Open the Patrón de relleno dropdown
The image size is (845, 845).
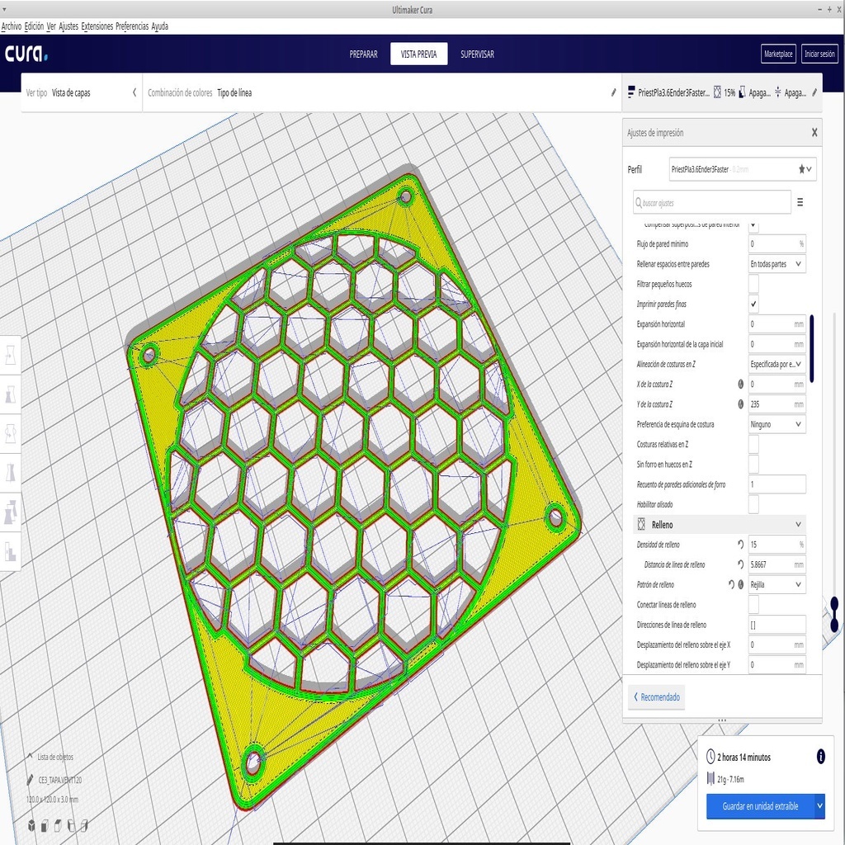click(776, 584)
